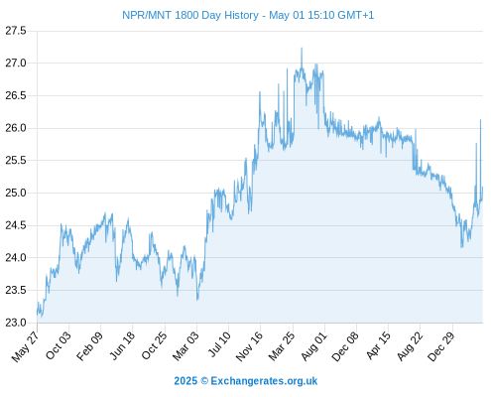Click the Aug 01 date label
This screenshot has width=491, height=397.
pos(313,346)
